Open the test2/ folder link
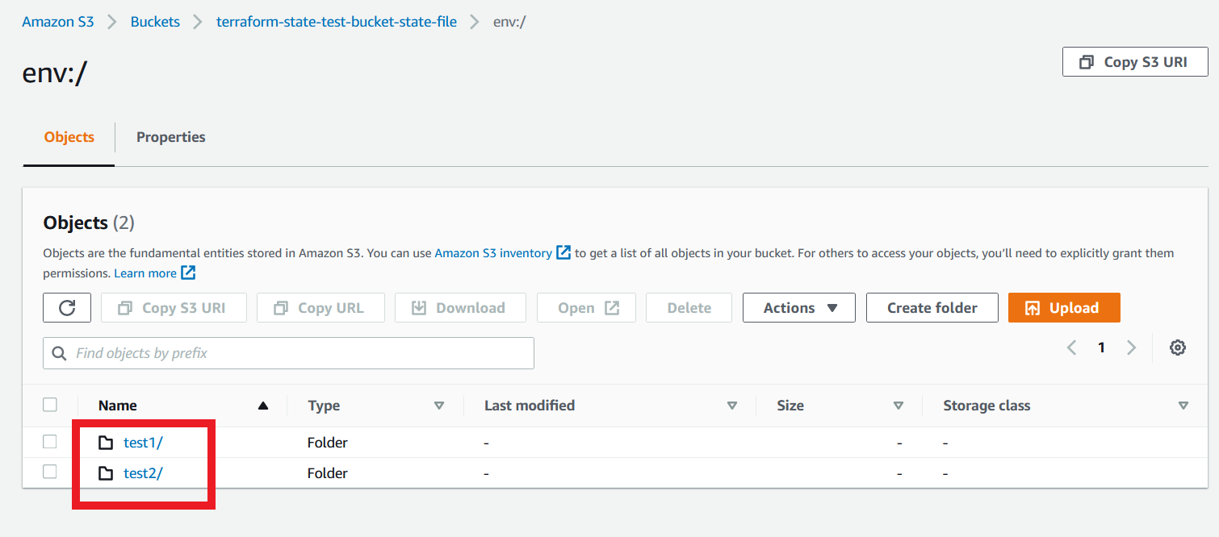The height and width of the screenshot is (537, 1219). tap(143, 473)
